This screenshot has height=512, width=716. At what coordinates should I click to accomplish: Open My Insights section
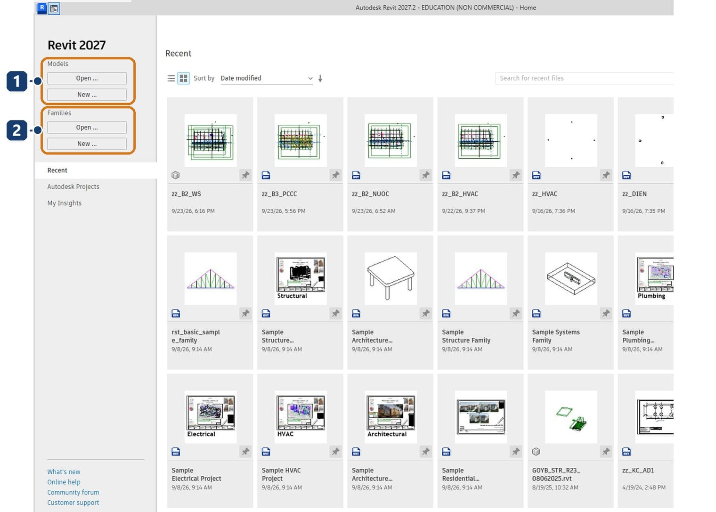(x=65, y=203)
